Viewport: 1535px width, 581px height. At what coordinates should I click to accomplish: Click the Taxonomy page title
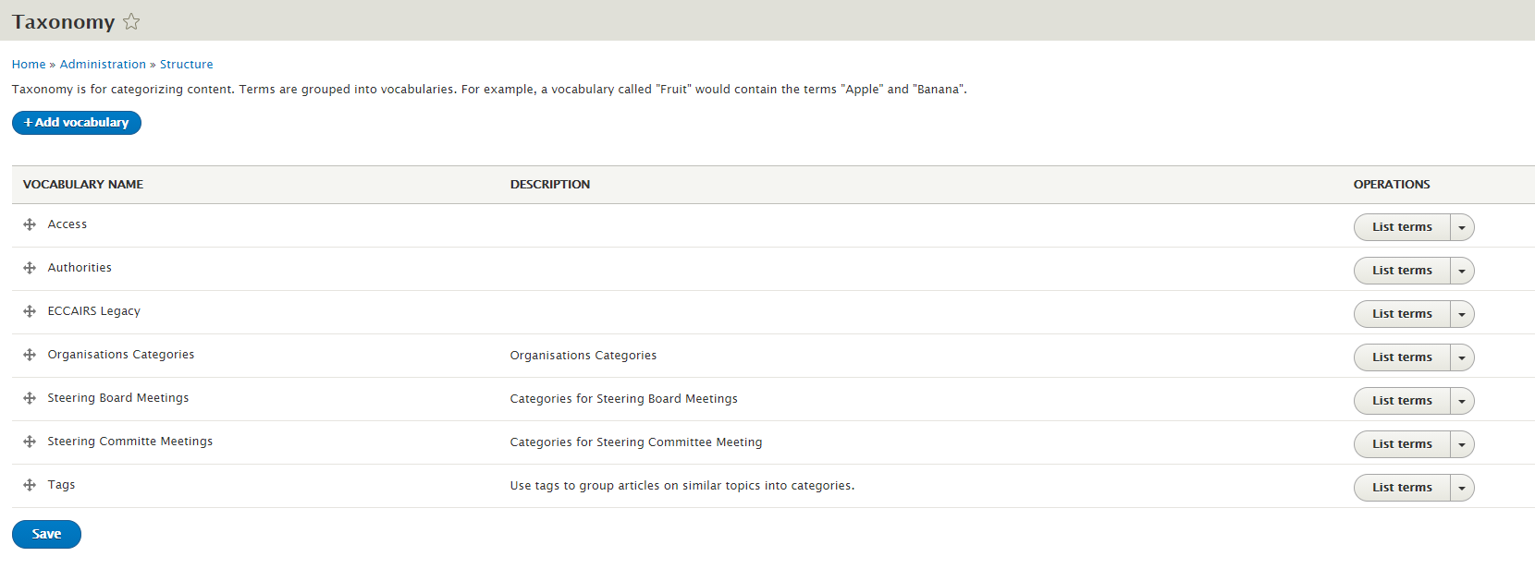(64, 22)
